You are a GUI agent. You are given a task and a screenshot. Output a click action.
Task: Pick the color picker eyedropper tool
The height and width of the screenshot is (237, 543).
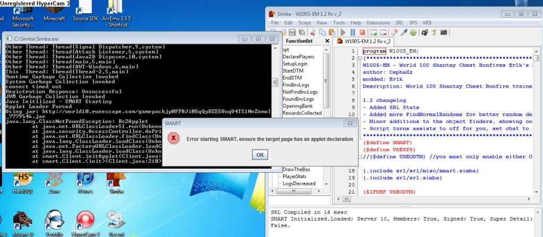tap(403, 32)
